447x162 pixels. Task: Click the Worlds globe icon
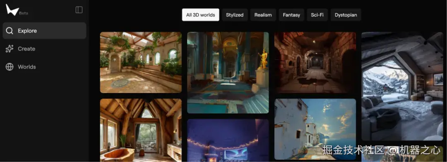point(10,67)
